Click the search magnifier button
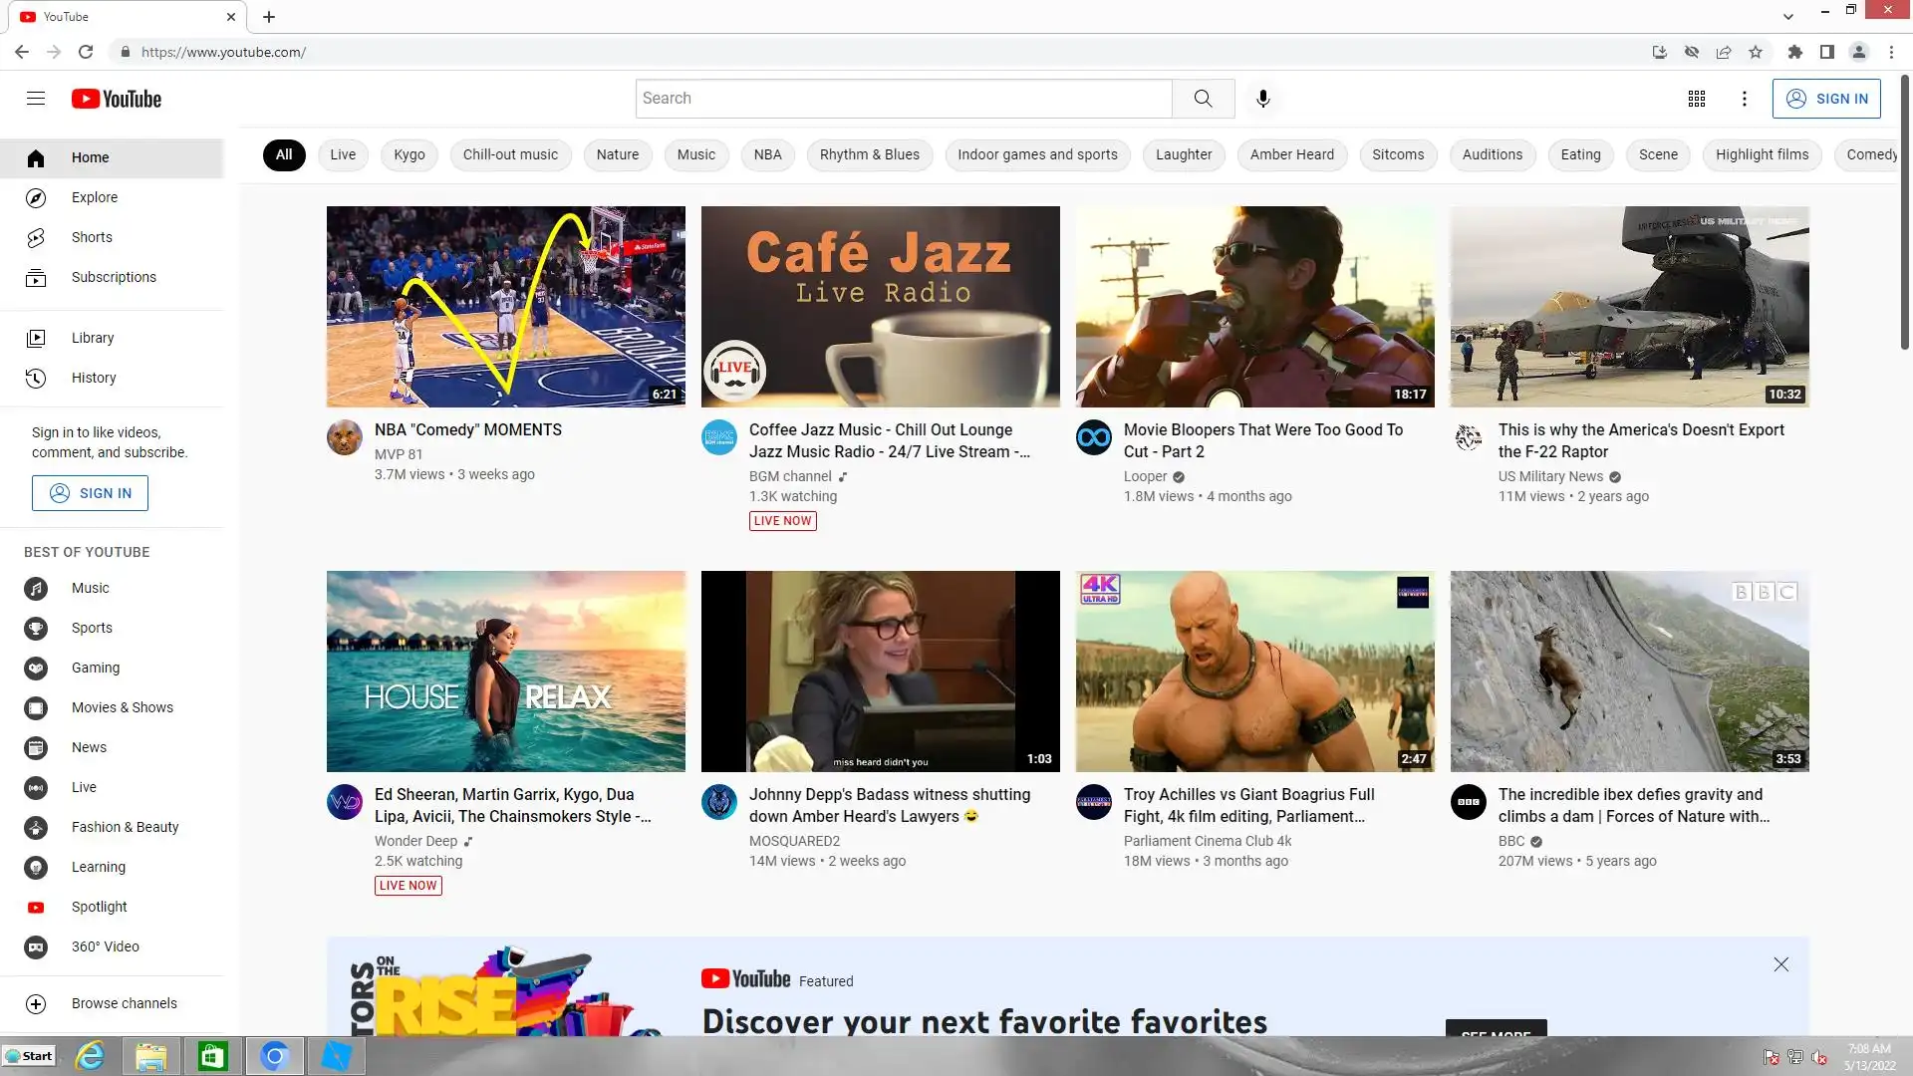Viewport: 1913px width, 1076px height. click(x=1203, y=98)
